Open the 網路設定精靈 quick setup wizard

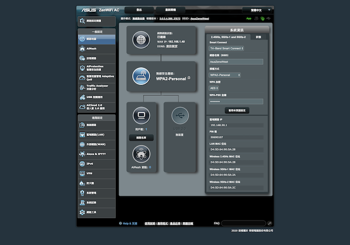(x=97, y=21)
